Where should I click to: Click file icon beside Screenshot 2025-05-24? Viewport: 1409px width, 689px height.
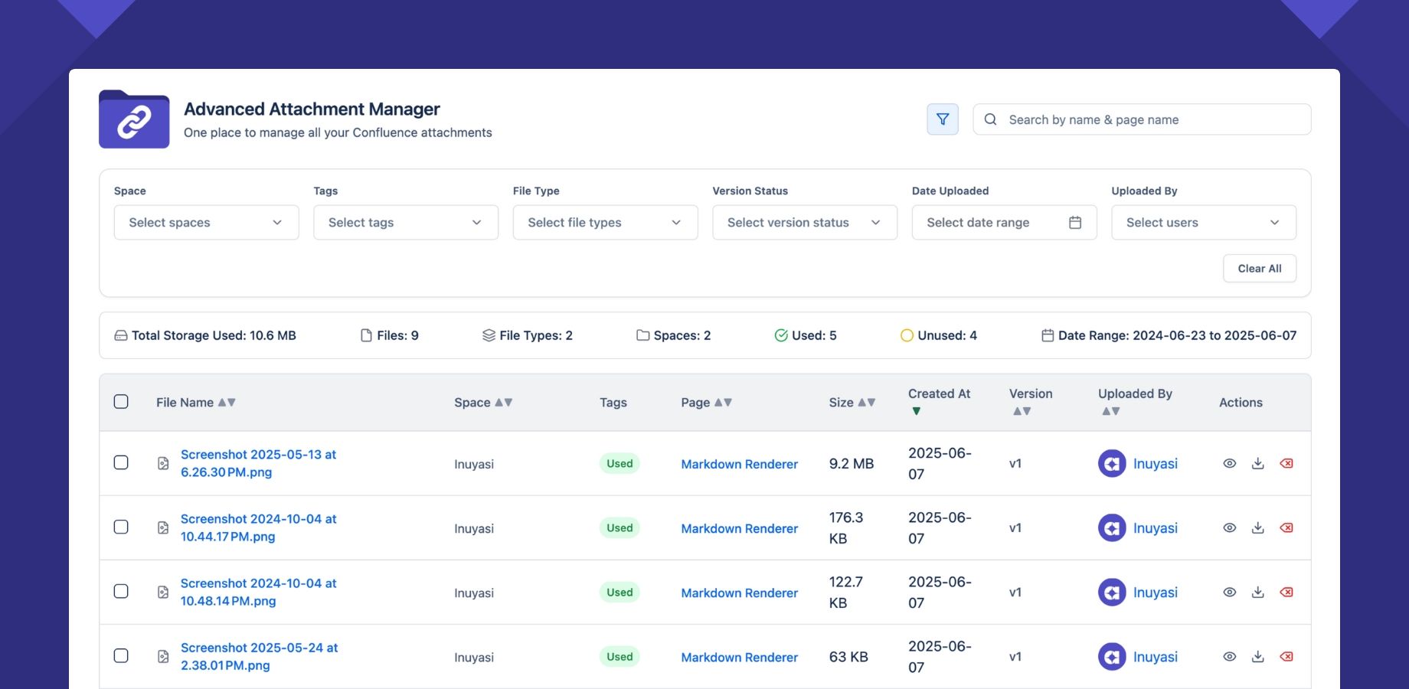tap(163, 656)
